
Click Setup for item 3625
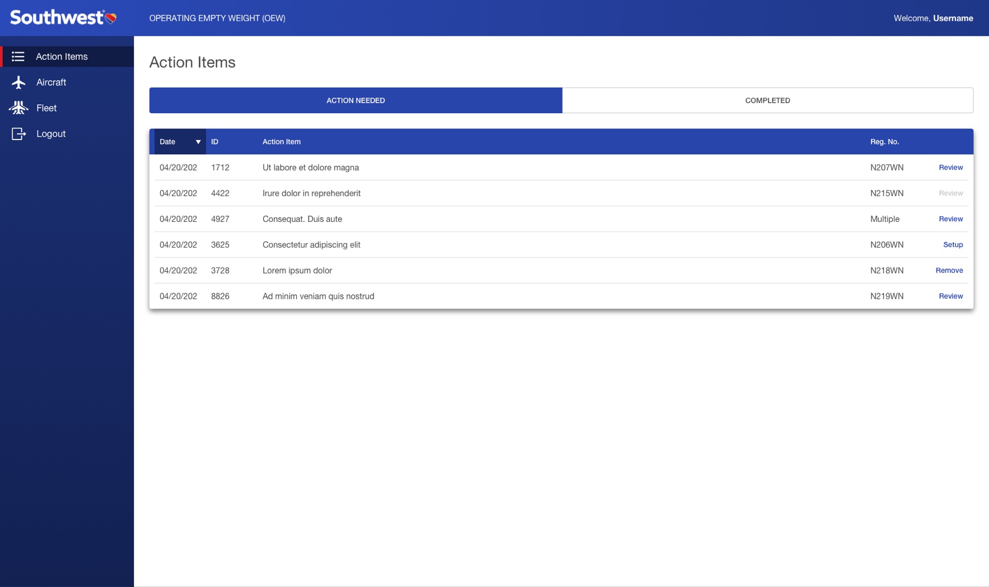click(952, 245)
